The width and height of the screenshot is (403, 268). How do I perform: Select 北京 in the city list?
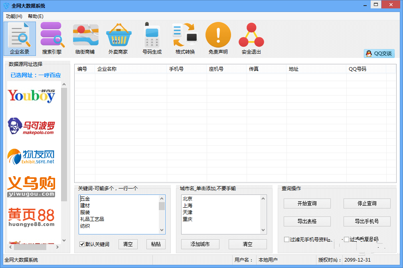coord(188,199)
